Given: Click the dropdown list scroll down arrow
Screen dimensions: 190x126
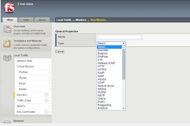Looking at the screenshot, I should 124,108.
